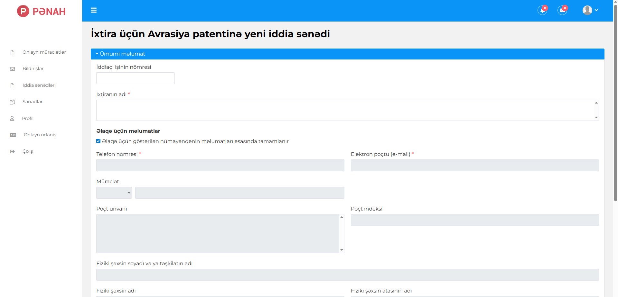The image size is (618, 297).
Task: Click the Profil user icon
Action: tap(12, 119)
